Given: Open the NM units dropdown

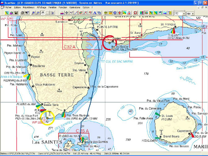Looking at the screenshot, I should tap(193, 14).
